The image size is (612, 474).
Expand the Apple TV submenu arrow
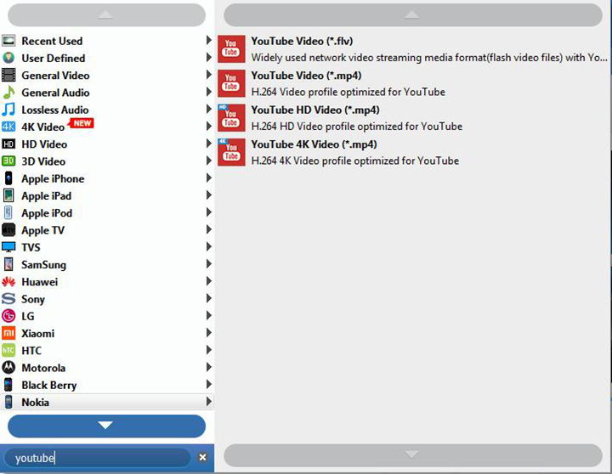[x=208, y=230]
